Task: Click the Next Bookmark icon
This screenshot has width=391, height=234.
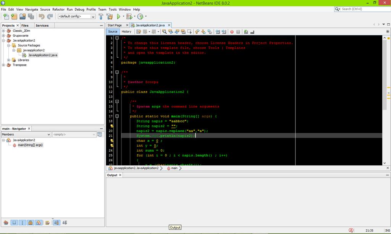Action: click(x=204, y=32)
